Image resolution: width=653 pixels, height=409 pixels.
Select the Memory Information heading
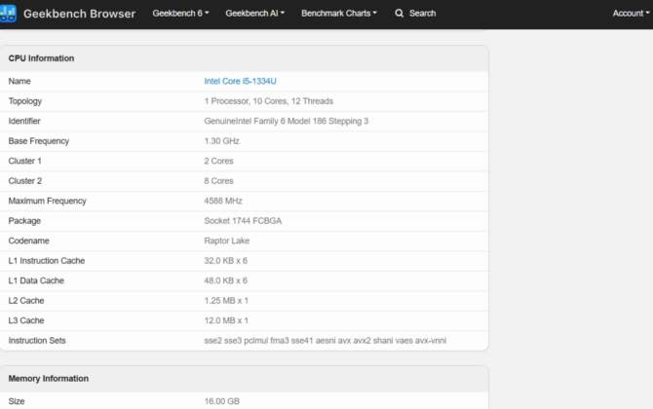pos(49,379)
